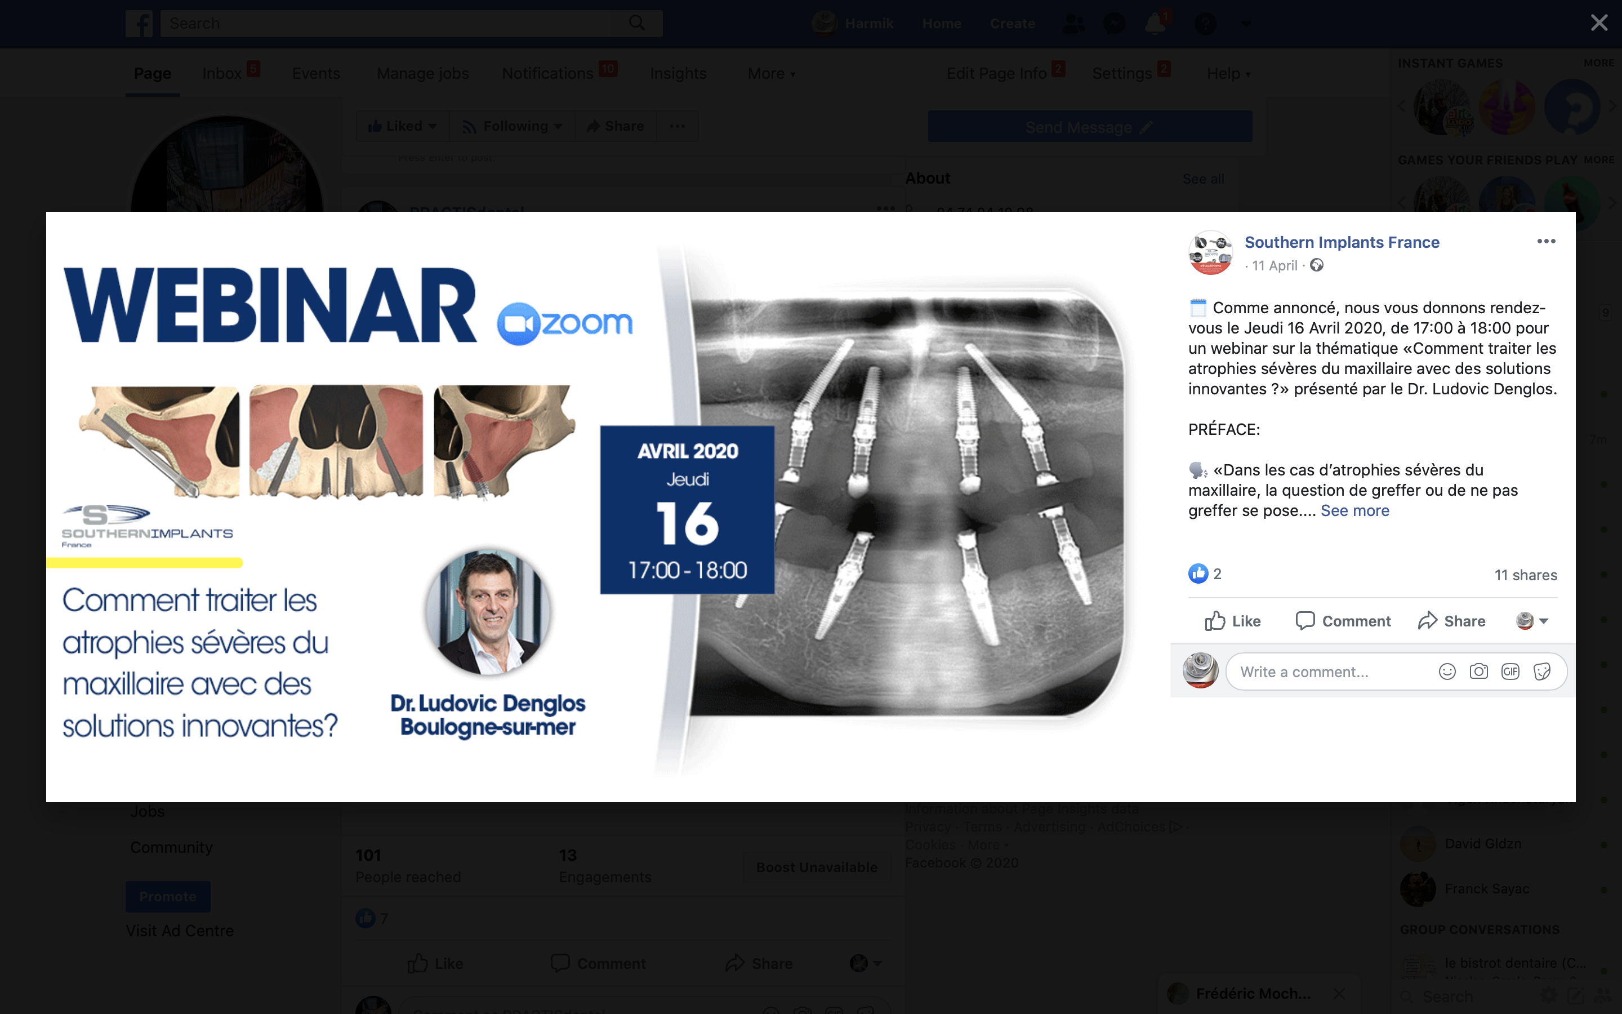
Task: Add a GIF to the comment
Action: click(1510, 672)
